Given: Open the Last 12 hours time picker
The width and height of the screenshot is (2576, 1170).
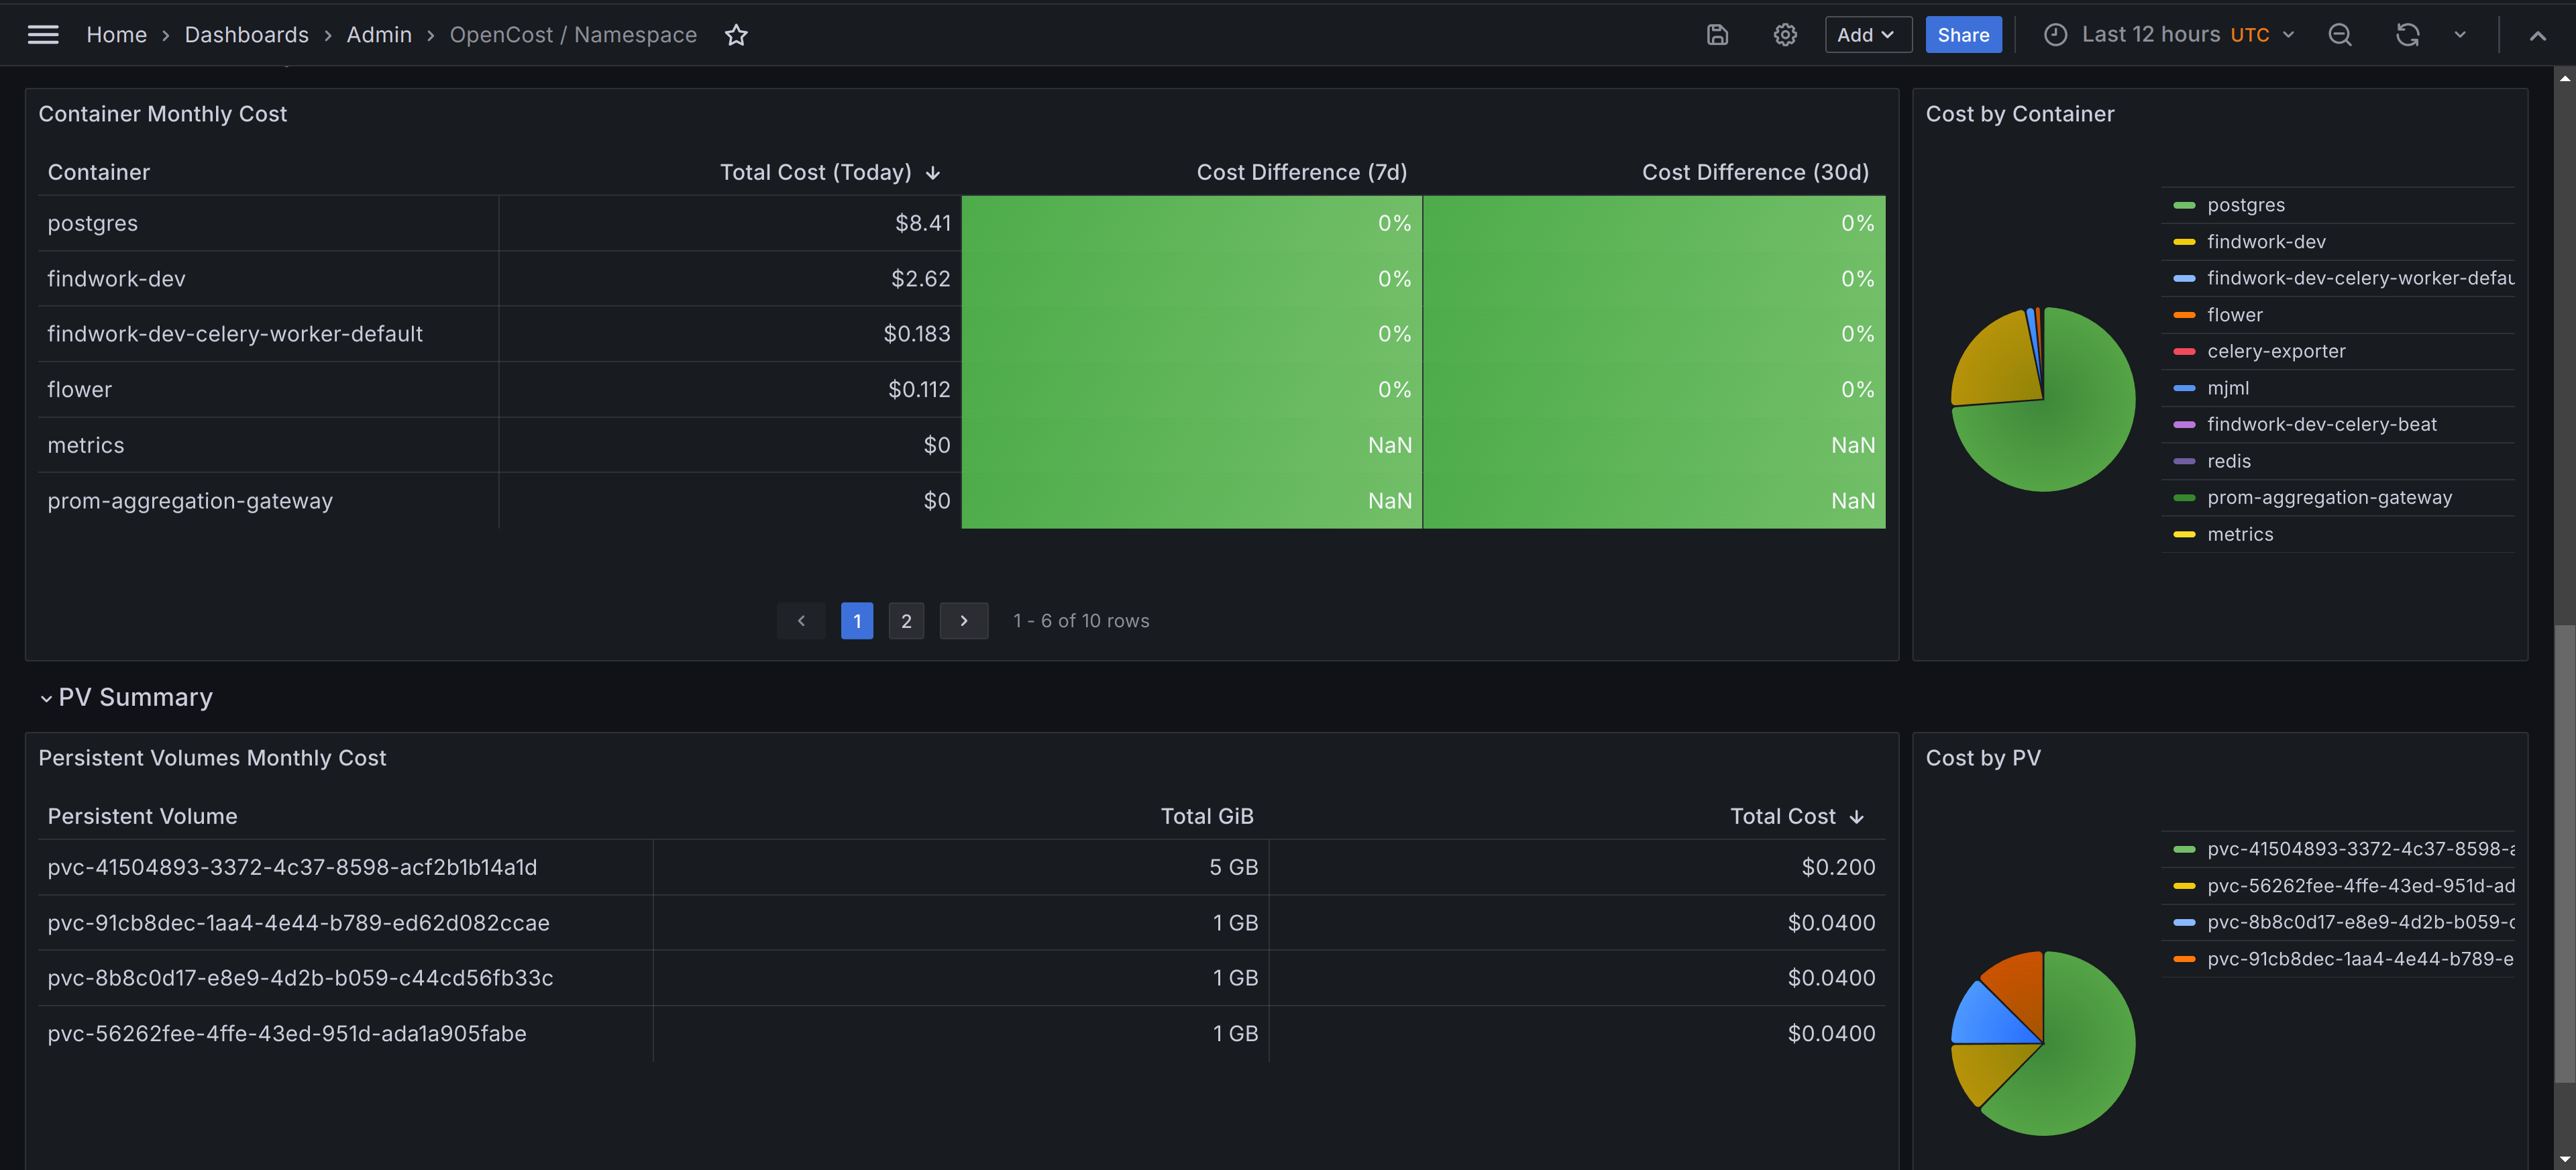Looking at the screenshot, I should pos(2169,35).
